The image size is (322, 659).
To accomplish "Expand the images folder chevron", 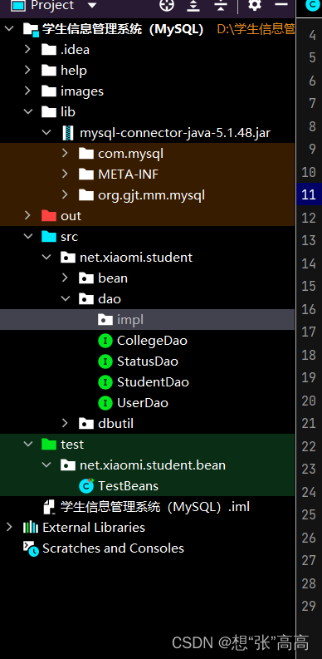I will [x=27, y=91].
